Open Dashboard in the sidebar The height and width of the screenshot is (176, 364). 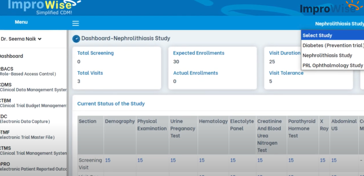11,56
